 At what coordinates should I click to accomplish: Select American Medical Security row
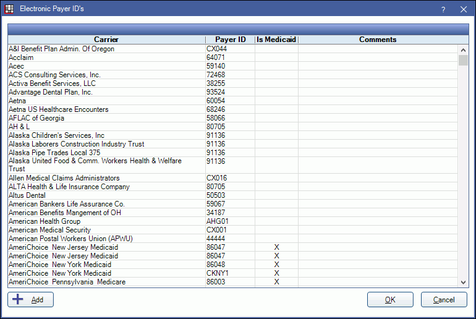click(x=233, y=230)
